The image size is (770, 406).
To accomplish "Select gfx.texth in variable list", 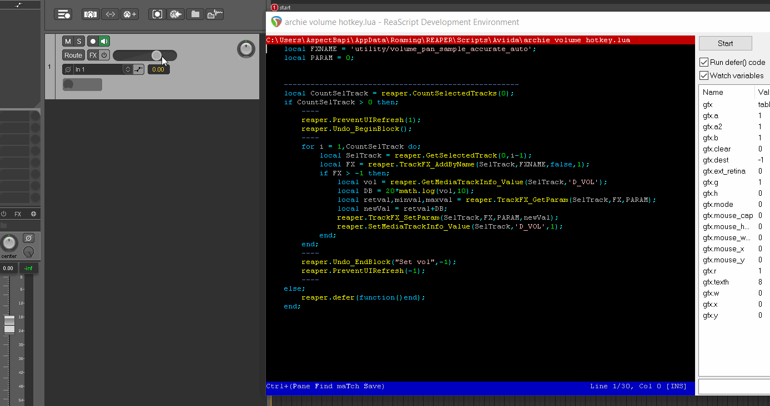I will click(716, 282).
